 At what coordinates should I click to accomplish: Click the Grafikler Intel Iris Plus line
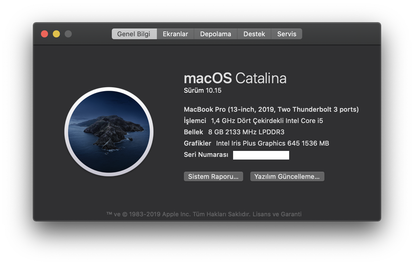click(256, 143)
